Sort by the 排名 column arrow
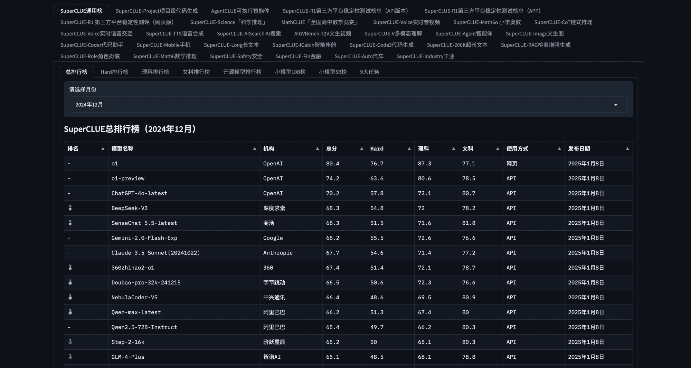The height and width of the screenshot is (368, 691). click(x=103, y=149)
